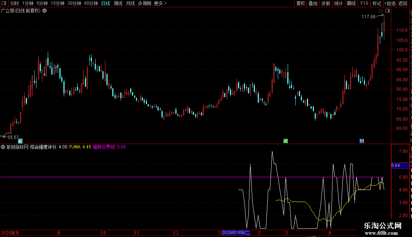Image resolution: width=412 pixels, height=237 pixels.
Task: Expand the indicator panel dropdown arrow
Action: tap(3, 147)
